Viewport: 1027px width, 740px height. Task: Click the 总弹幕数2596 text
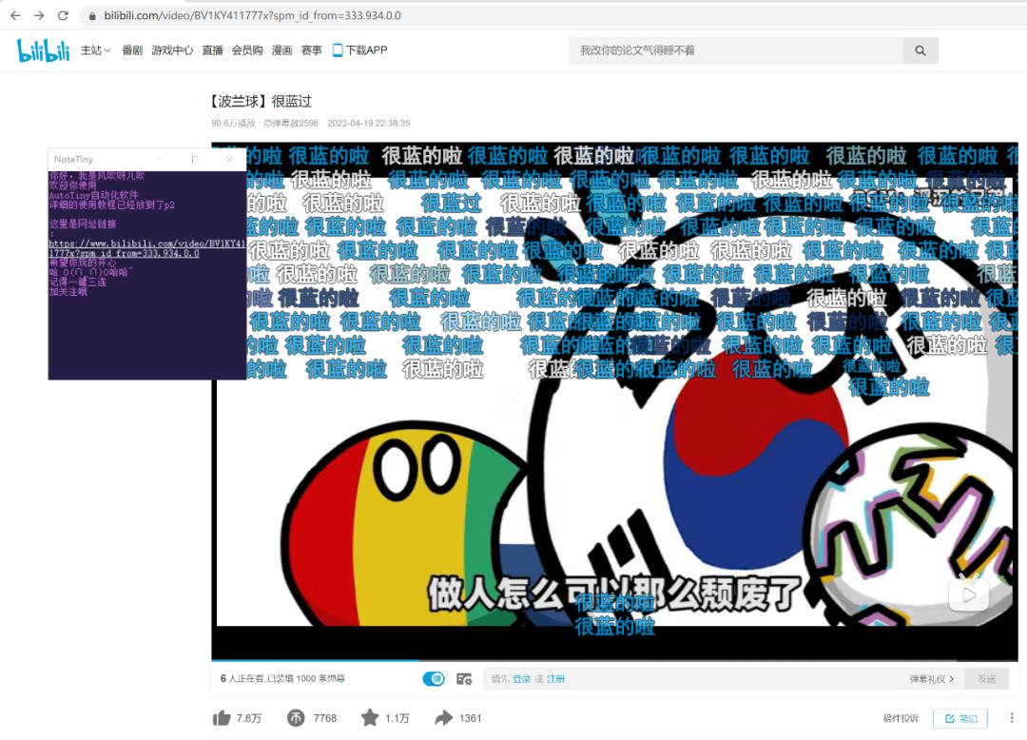pyautogui.click(x=291, y=123)
